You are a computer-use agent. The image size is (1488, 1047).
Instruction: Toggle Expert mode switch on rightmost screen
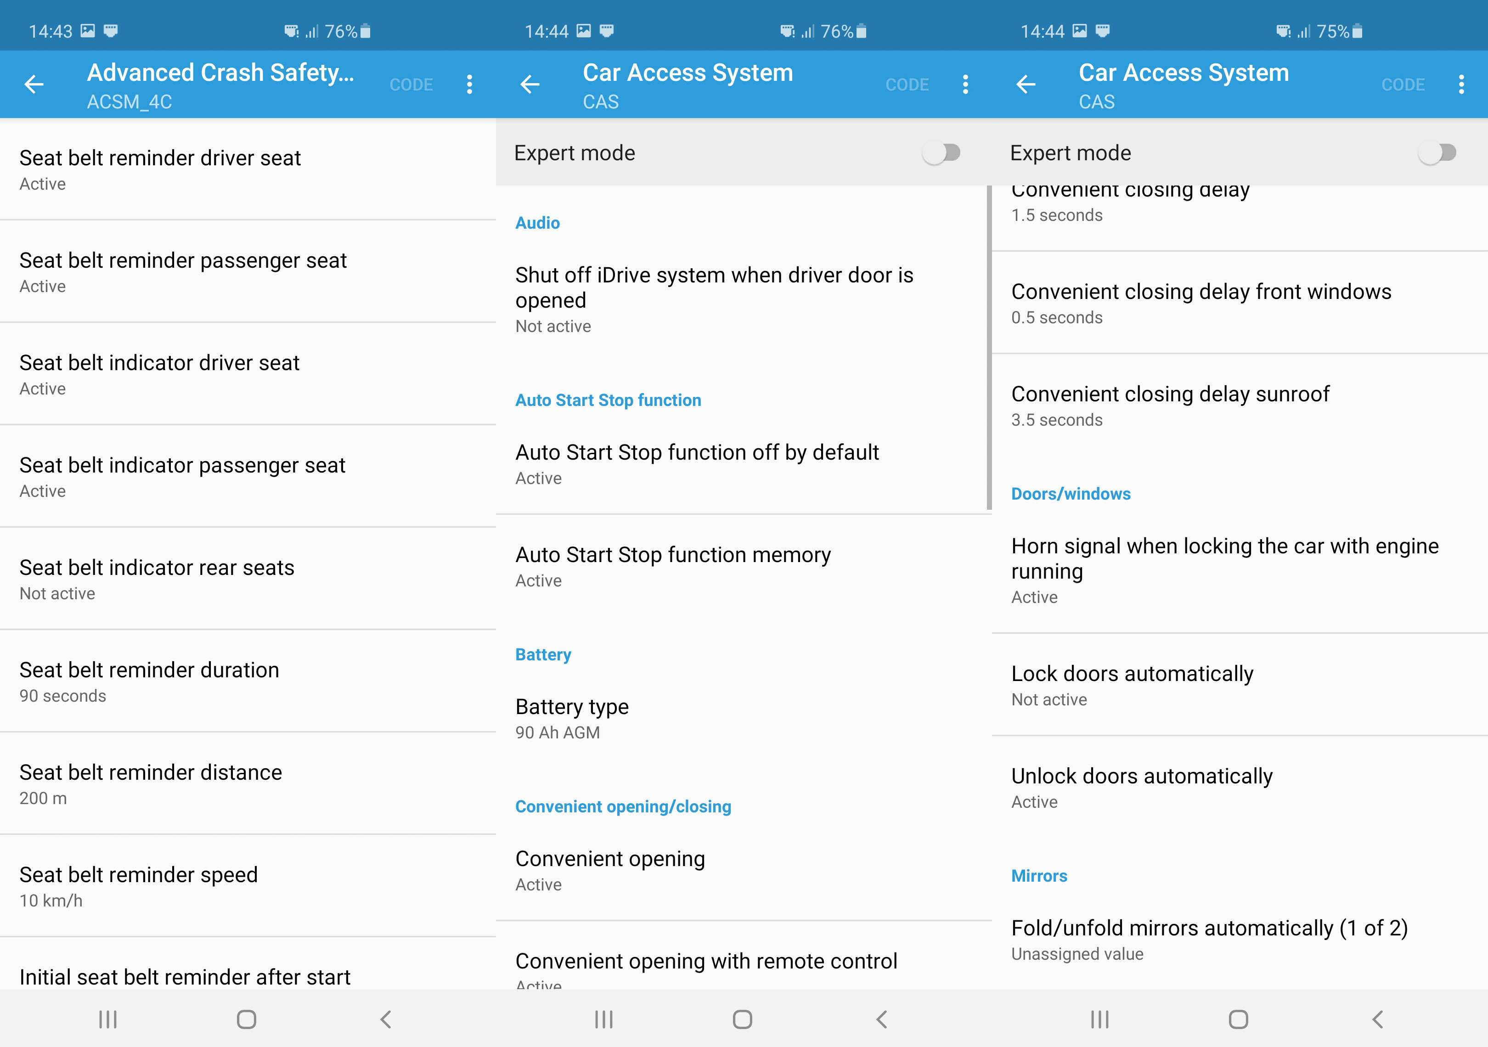(1437, 153)
